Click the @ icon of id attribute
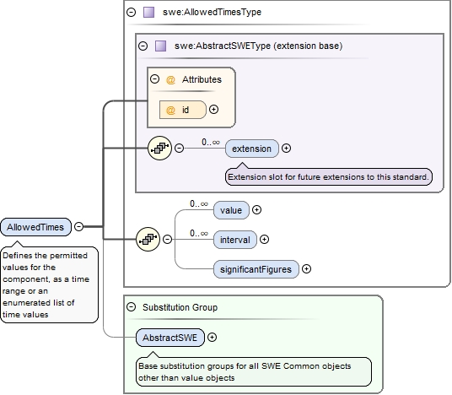The height and width of the screenshot is (395, 452). pos(170,111)
